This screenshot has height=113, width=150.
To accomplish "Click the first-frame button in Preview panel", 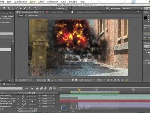I will (x=145, y=38).
